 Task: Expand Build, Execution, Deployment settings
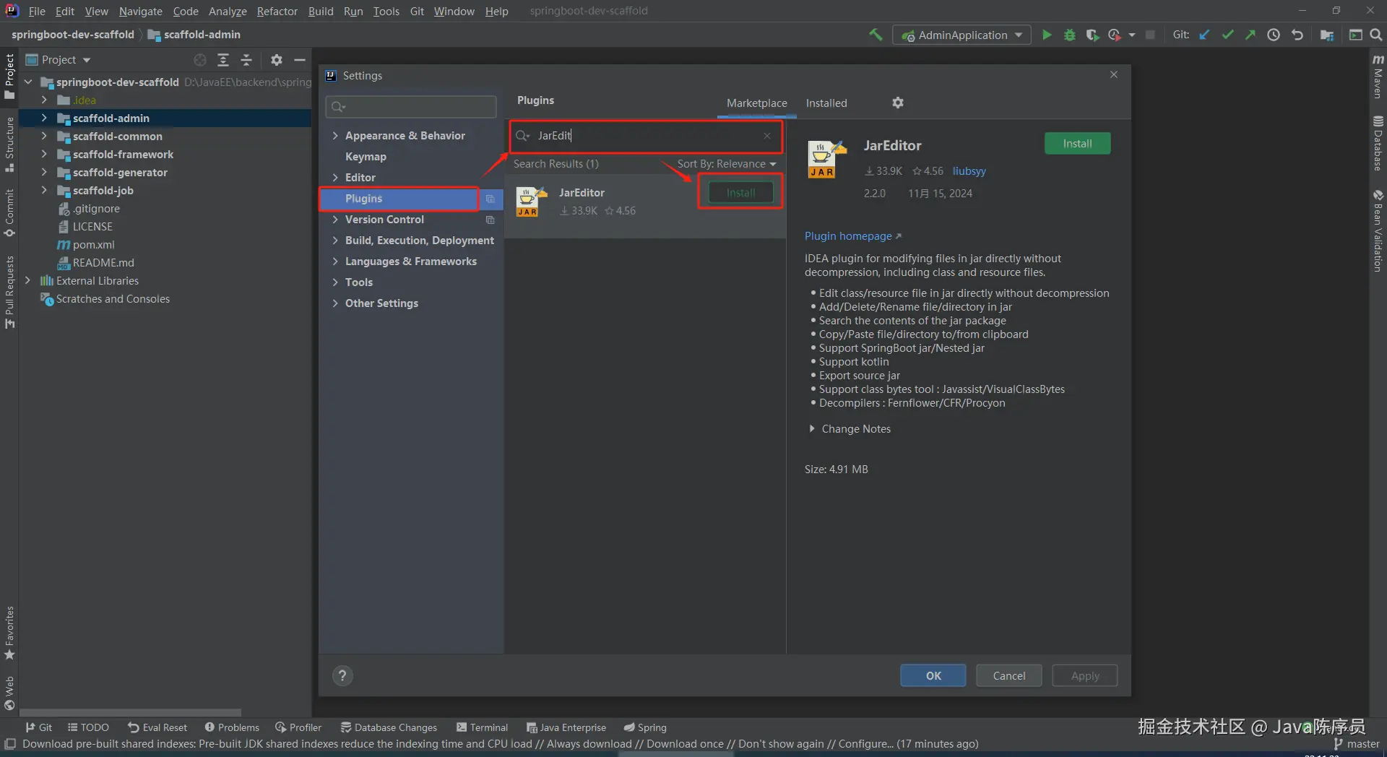pos(335,241)
